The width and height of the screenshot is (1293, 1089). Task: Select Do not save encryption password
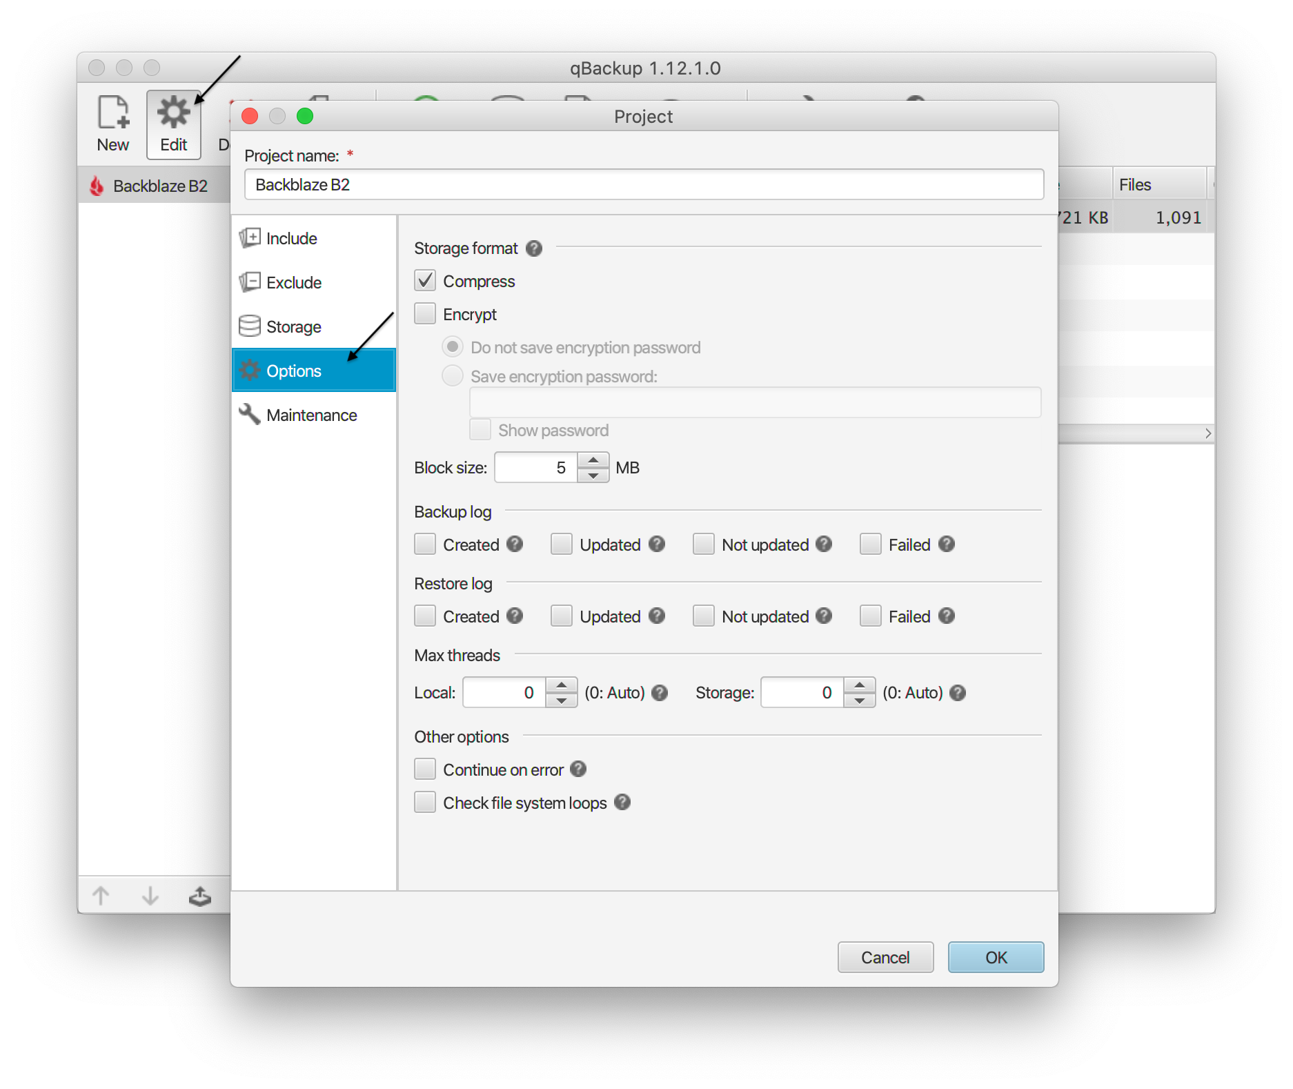click(453, 347)
